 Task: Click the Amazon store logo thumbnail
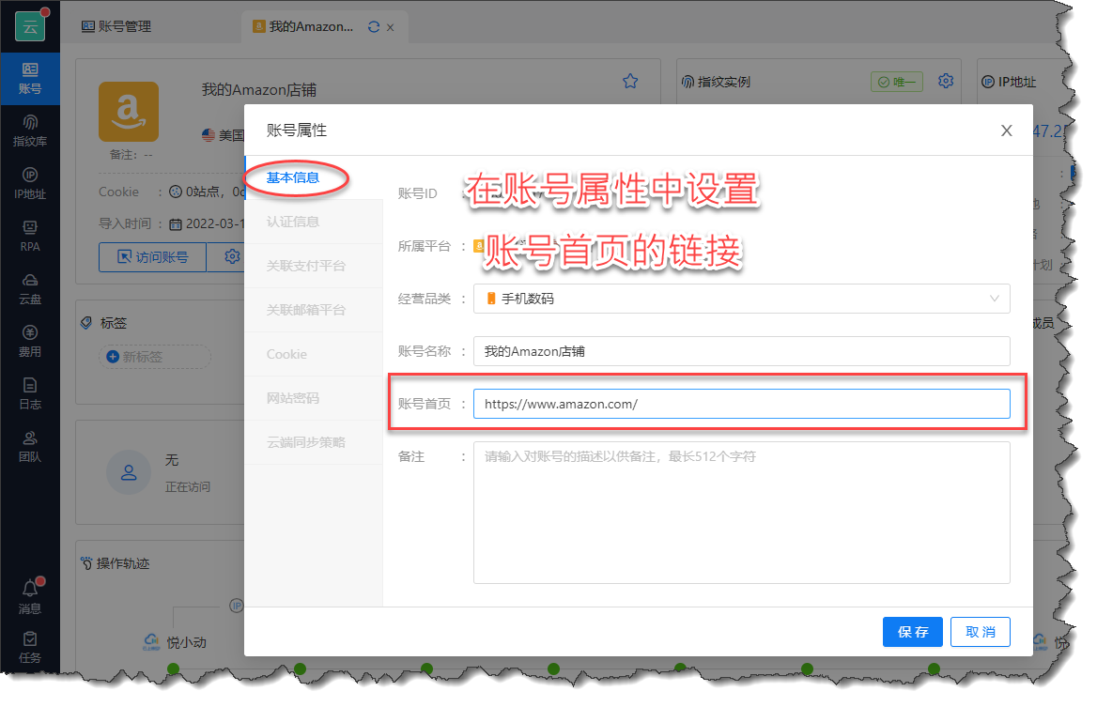[x=129, y=112]
